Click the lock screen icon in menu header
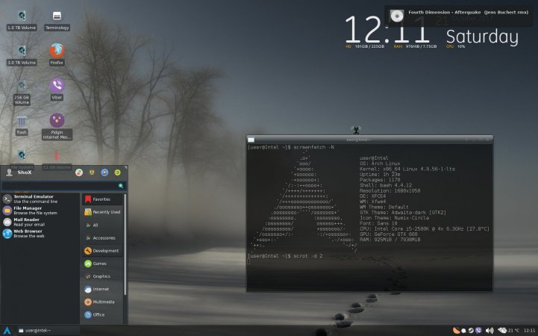538x336 pixels. 92,172
